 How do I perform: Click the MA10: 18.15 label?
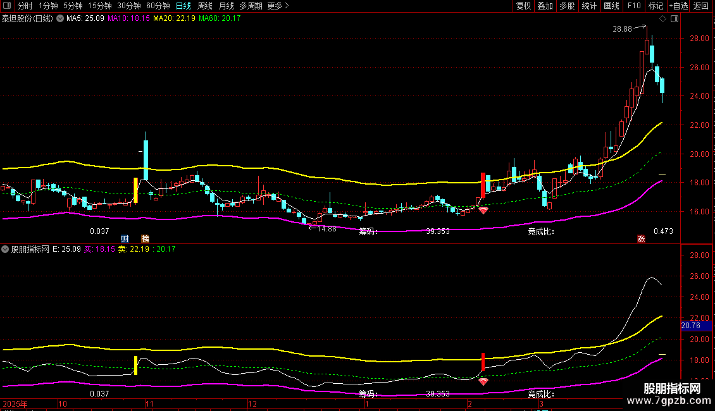pyautogui.click(x=128, y=19)
